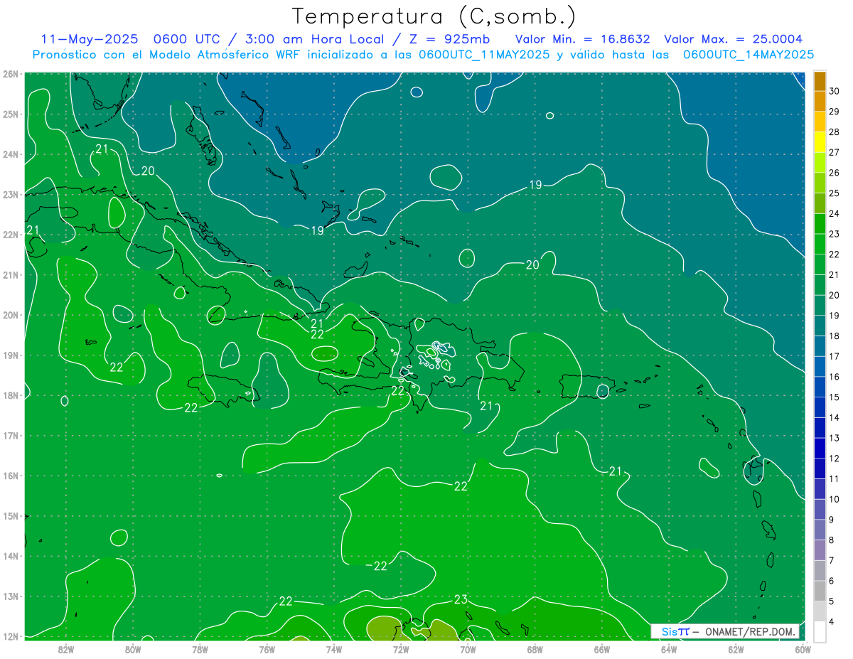The height and width of the screenshot is (659, 853).
Task: Click the 'ONAMET/REP.DOM.' credit label
Action: click(750, 631)
